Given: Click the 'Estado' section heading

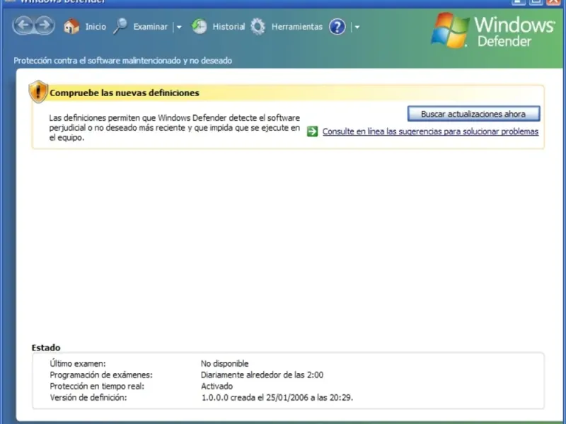Looking at the screenshot, I should 46,348.
